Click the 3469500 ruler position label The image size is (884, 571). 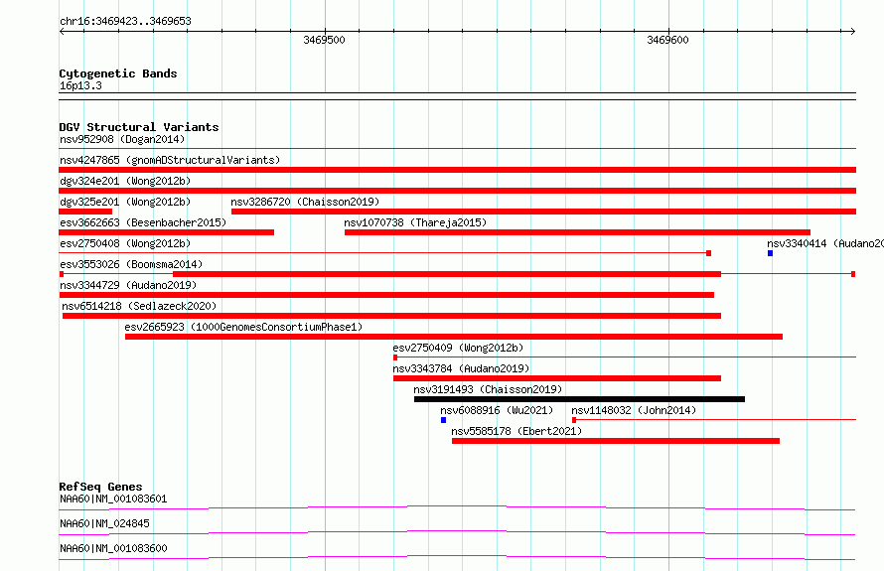point(324,40)
